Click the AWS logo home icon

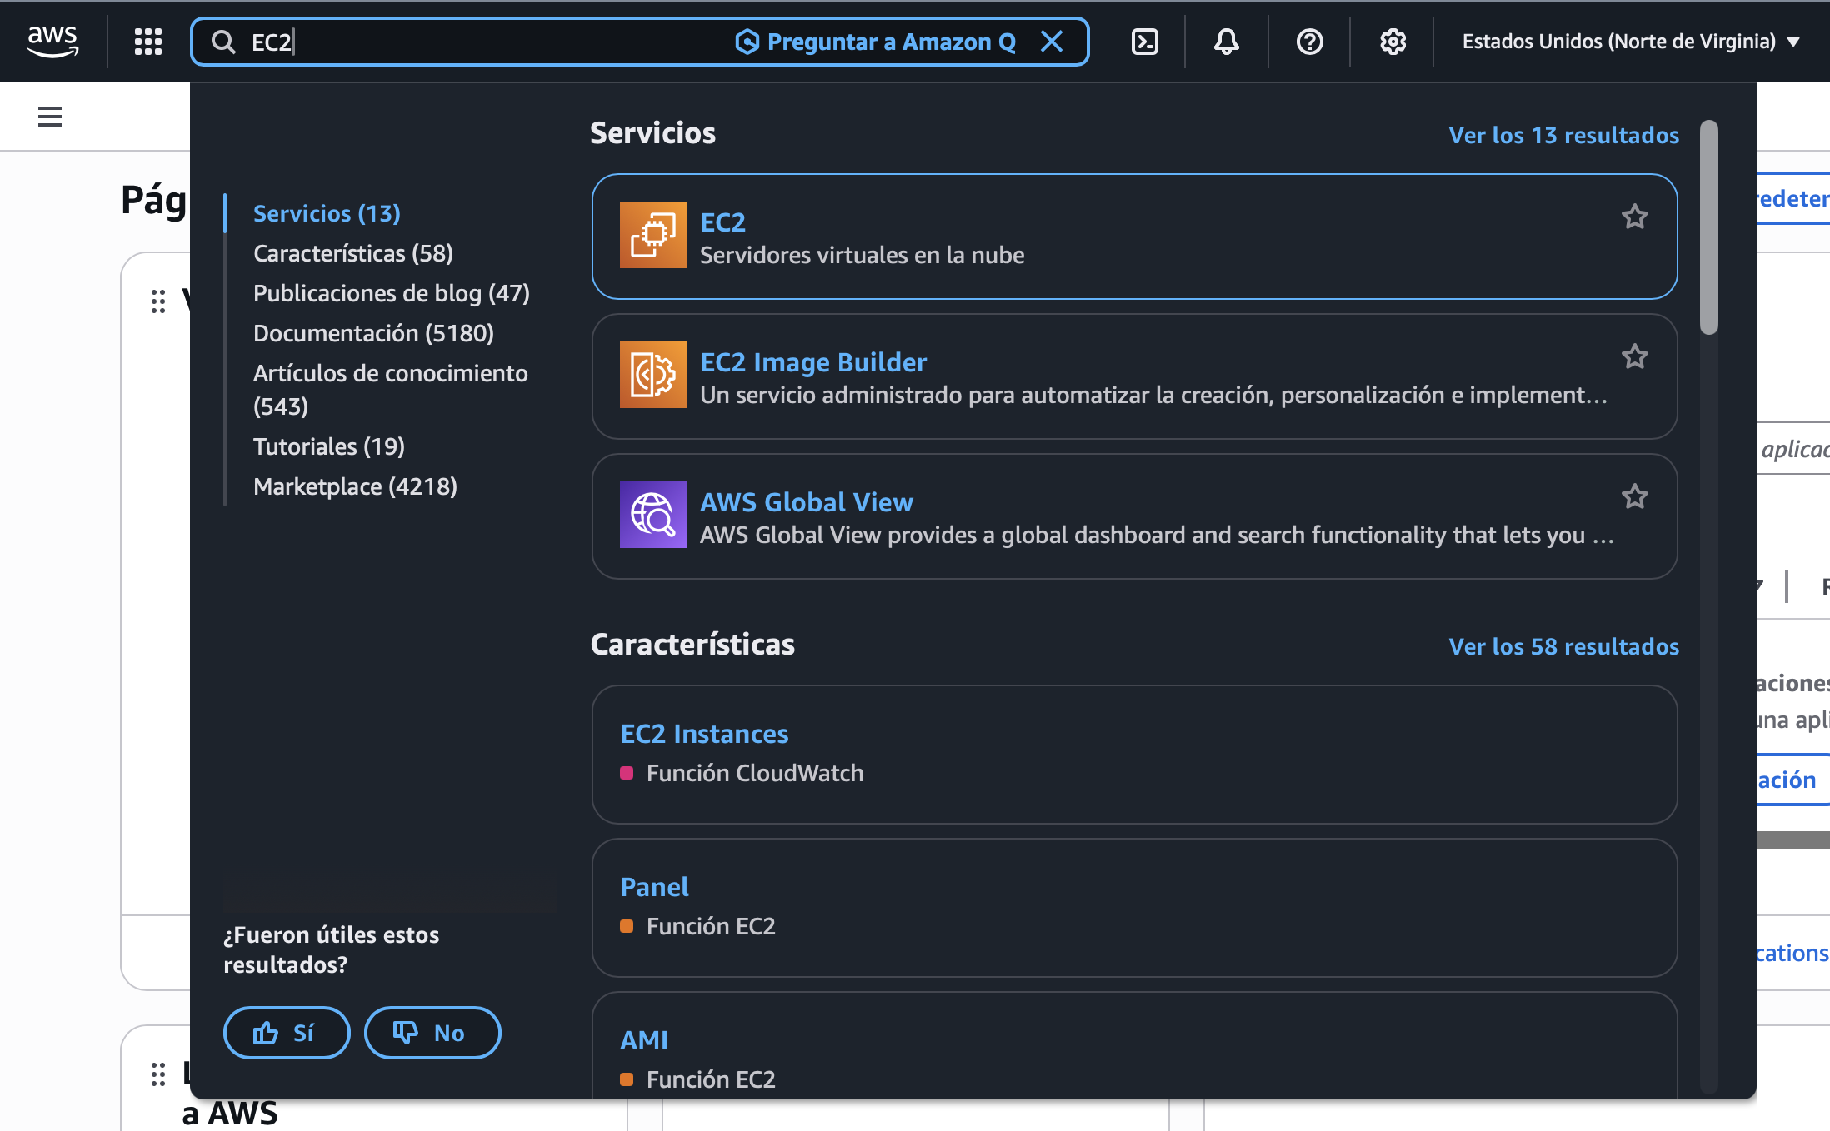(52, 41)
